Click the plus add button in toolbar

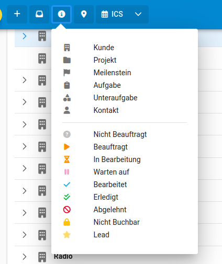coord(17,14)
